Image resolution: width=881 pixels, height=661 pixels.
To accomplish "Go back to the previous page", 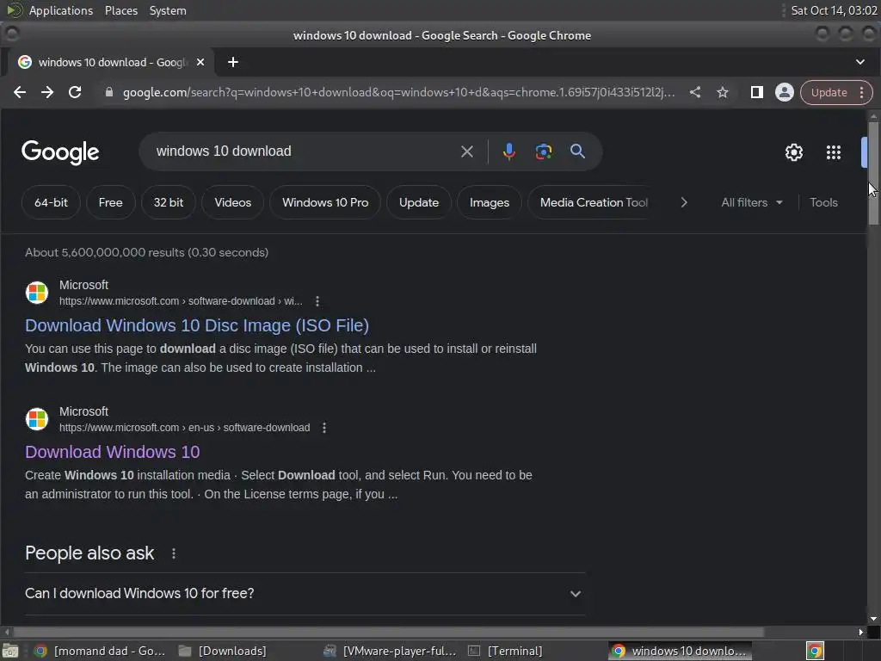I will coord(20,92).
